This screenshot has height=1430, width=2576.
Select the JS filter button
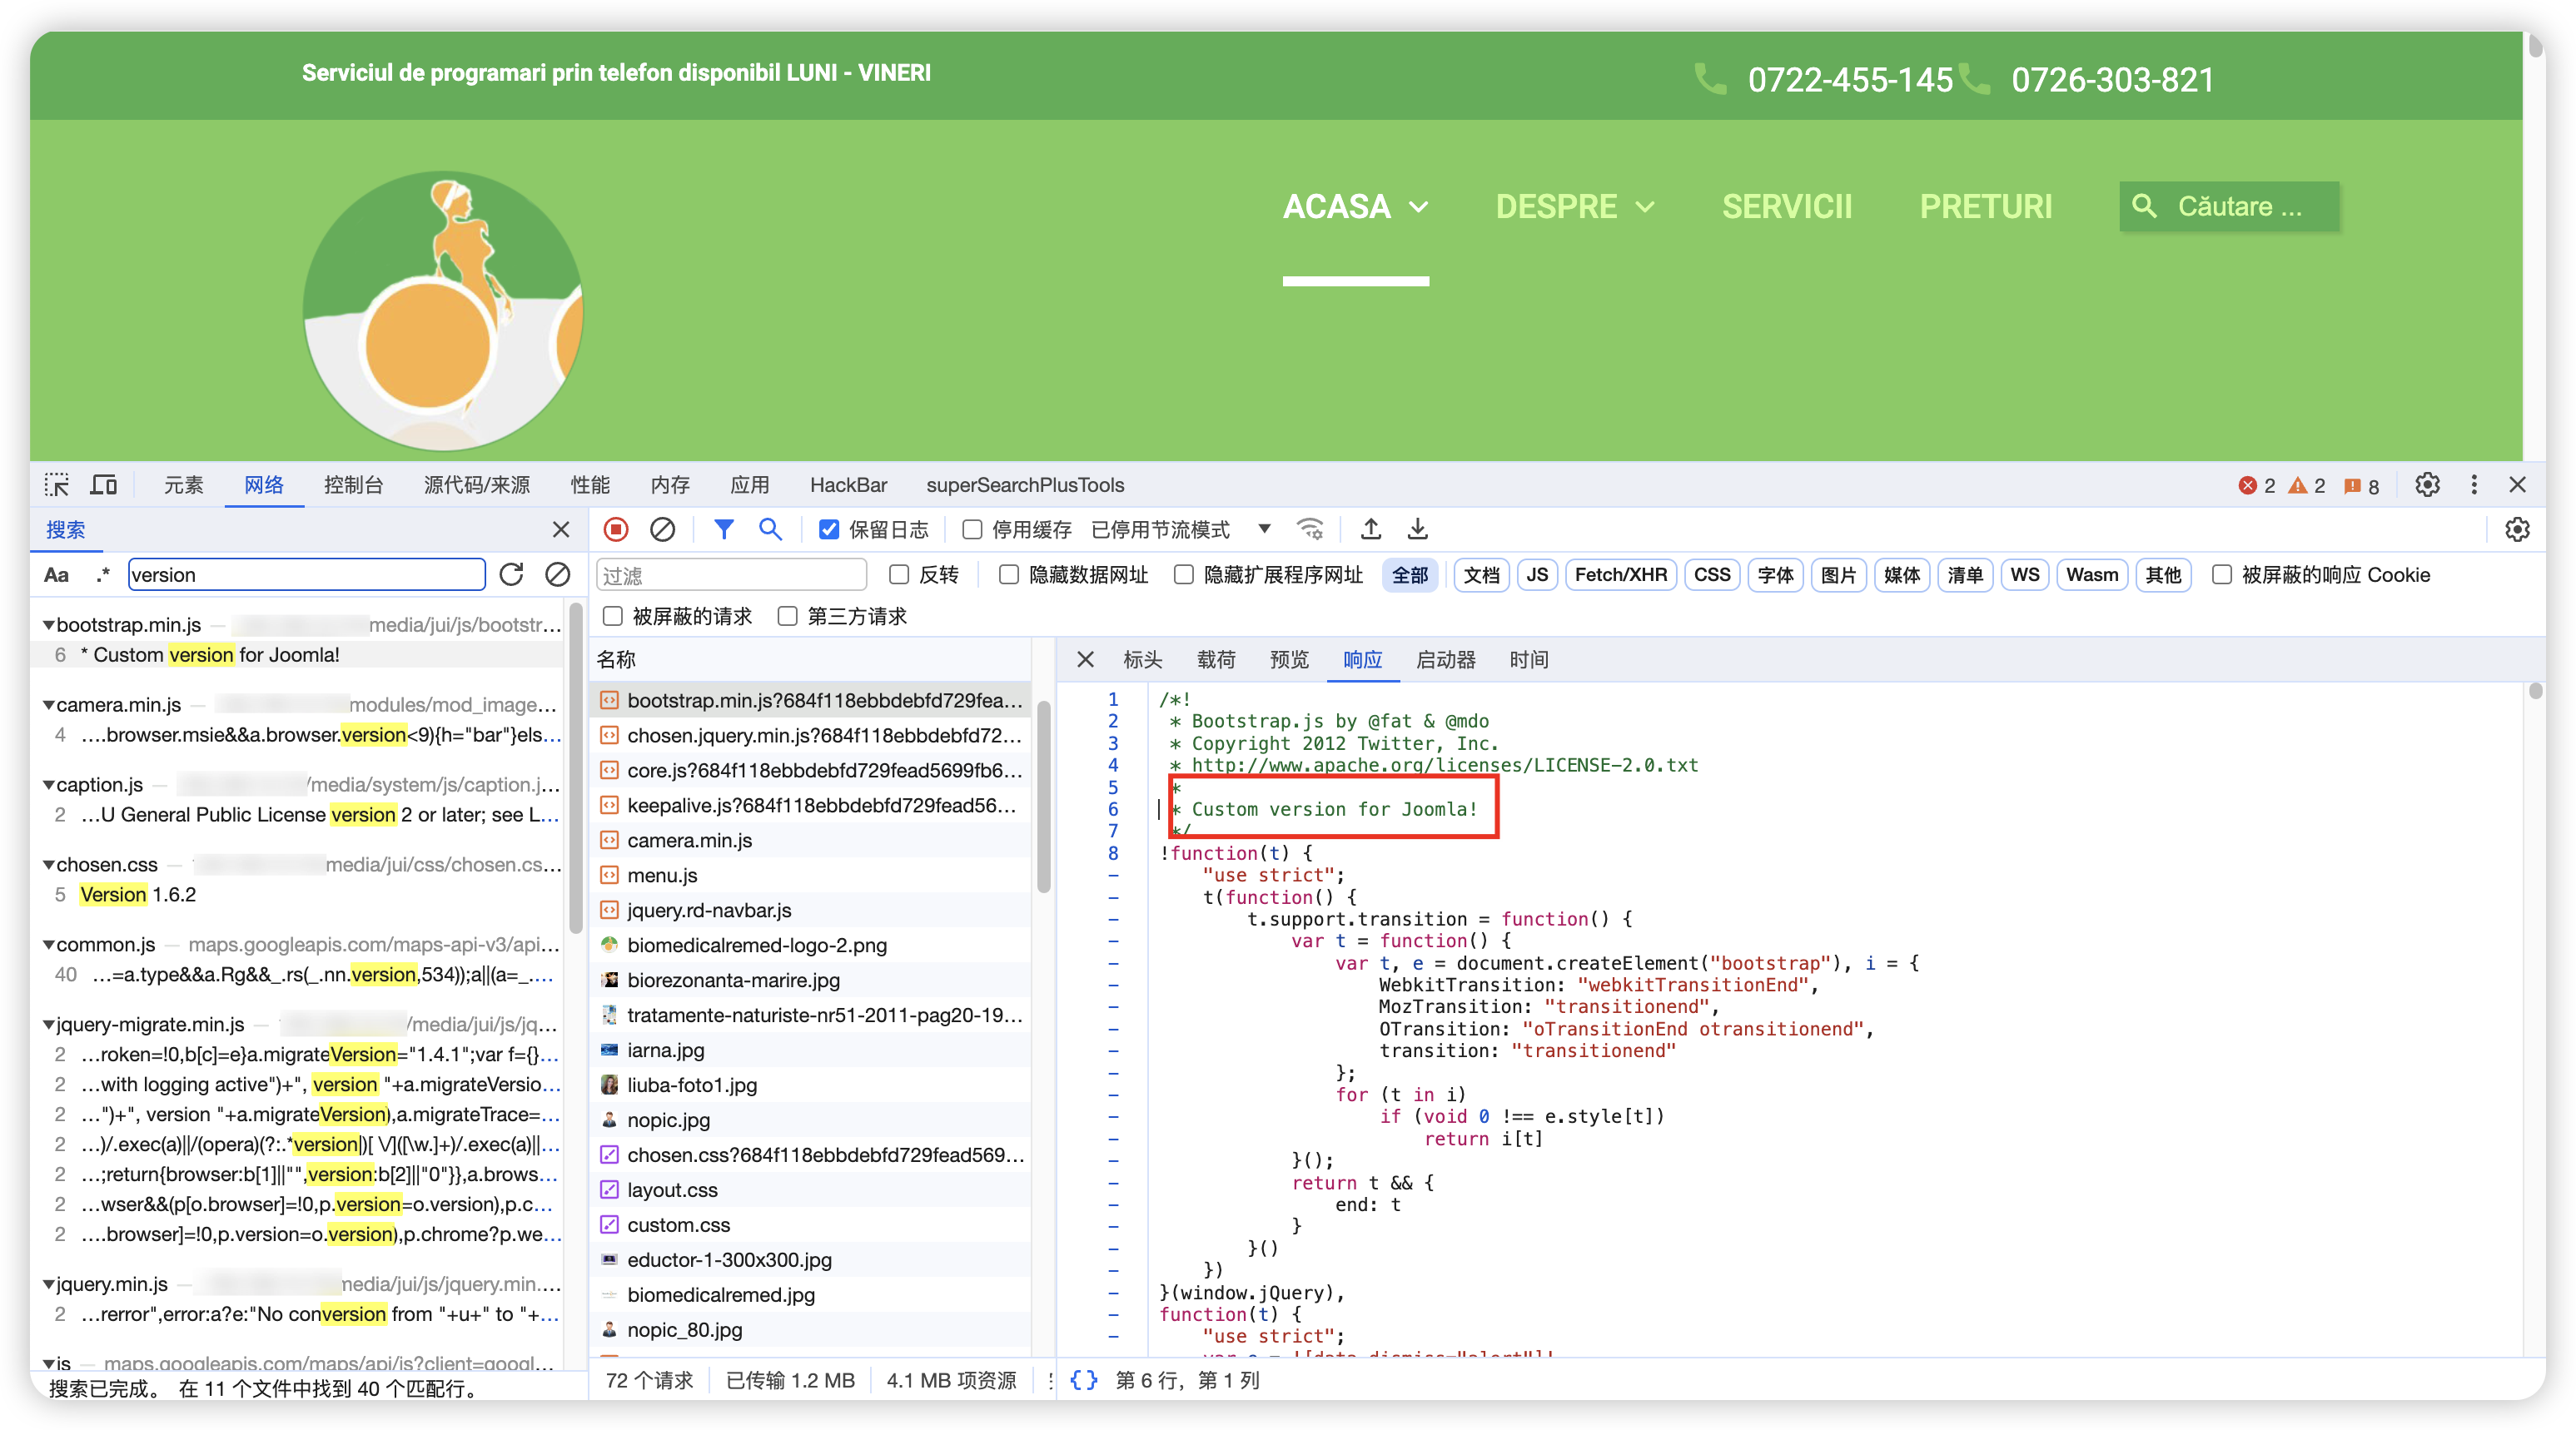click(x=1537, y=575)
